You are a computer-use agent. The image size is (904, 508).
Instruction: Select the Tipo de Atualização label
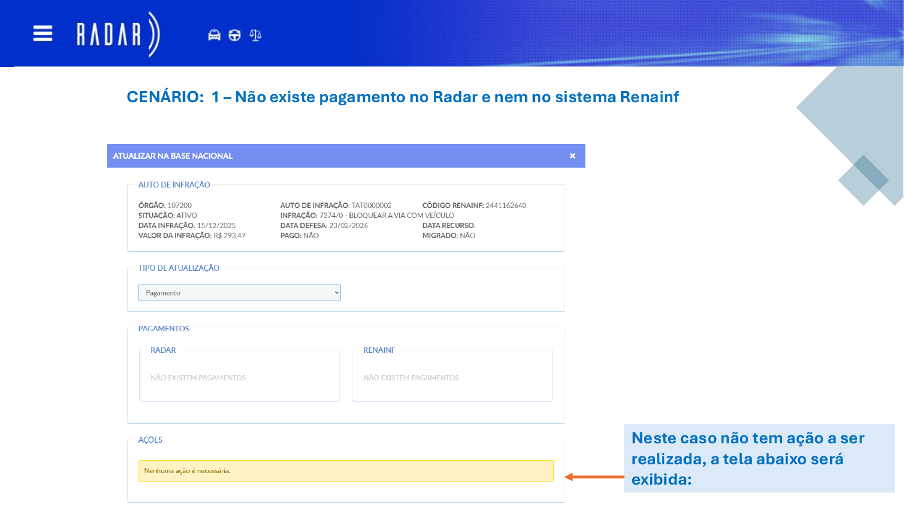point(179,268)
